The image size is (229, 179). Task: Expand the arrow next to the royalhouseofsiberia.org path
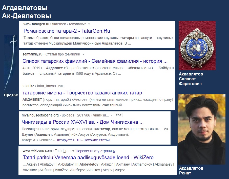tap(112, 115)
